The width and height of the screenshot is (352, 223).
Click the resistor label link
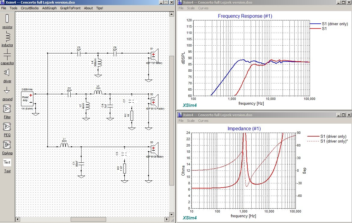8,27
